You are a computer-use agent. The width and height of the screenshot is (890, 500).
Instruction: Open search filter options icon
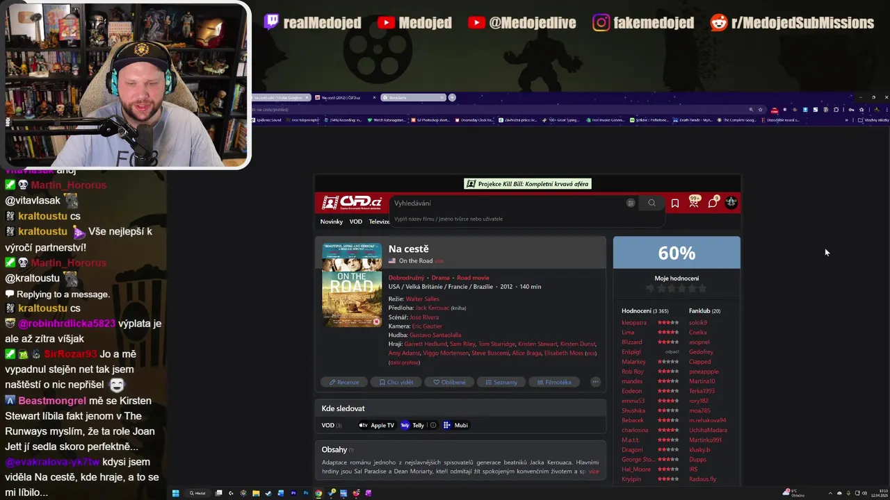click(631, 203)
